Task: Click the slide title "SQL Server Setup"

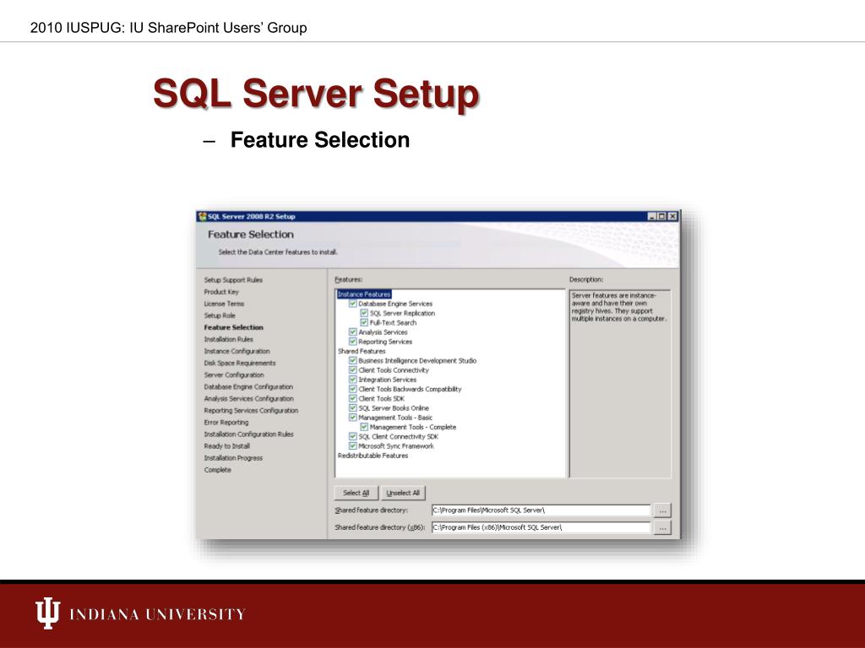Action: [x=316, y=93]
